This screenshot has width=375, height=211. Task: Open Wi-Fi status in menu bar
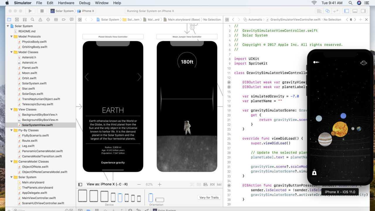click(x=314, y=3)
